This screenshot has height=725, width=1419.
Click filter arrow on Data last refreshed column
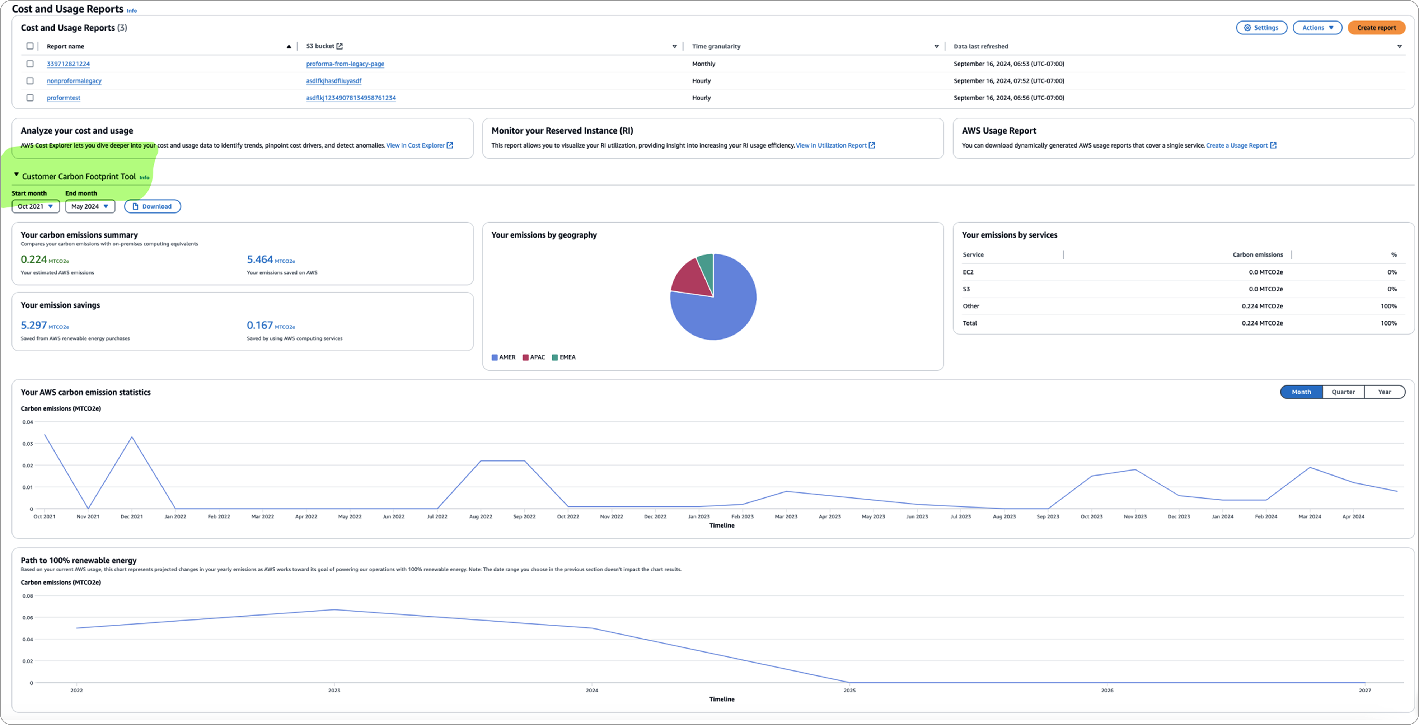[x=1399, y=46]
